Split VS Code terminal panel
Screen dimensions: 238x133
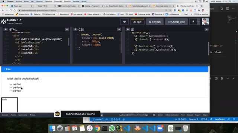coord(216,79)
